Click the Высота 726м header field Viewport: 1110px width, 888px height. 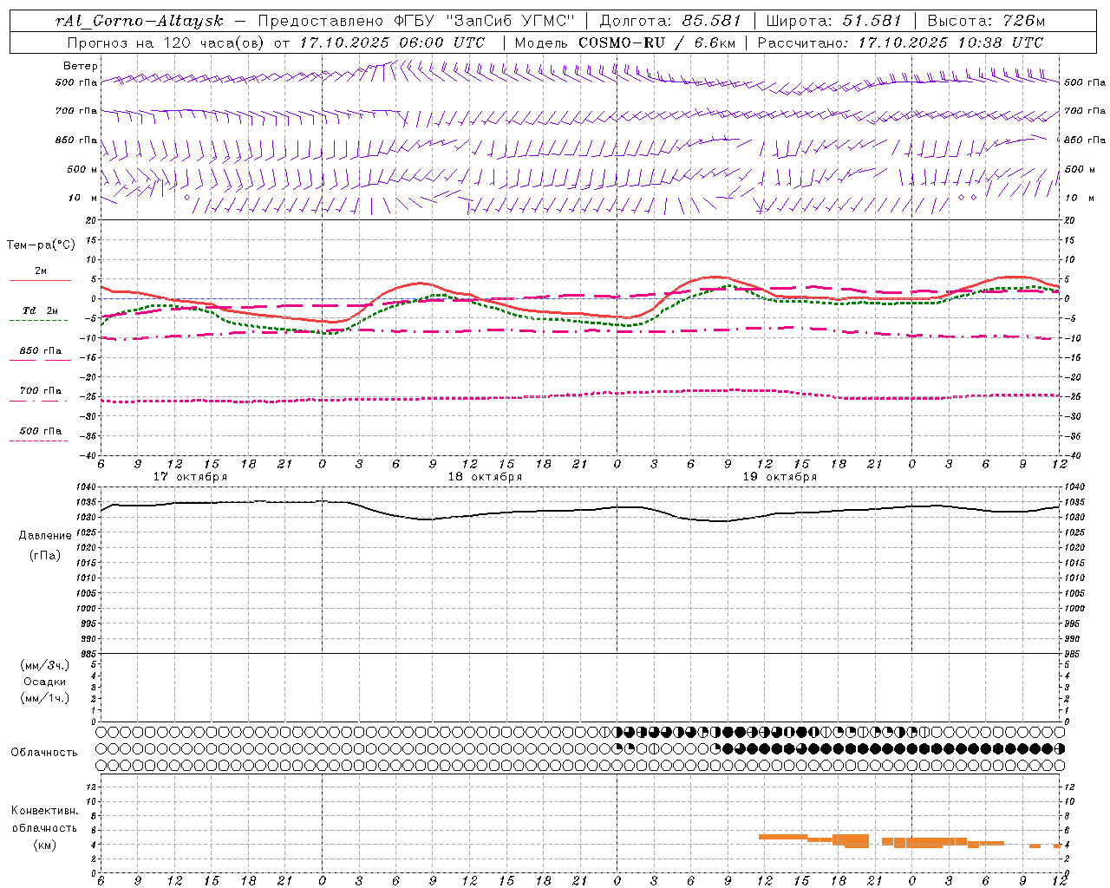(x=986, y=21)
